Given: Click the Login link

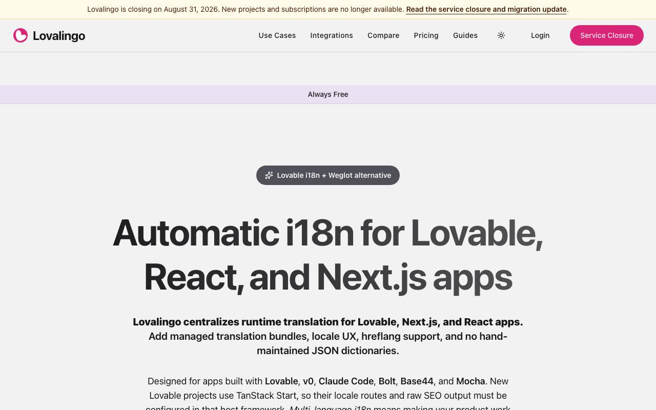Looking at the screenshot, I should (x=540, y=35).
